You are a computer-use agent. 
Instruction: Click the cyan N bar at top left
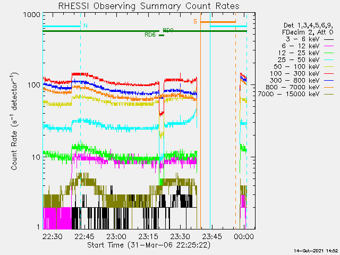pos(62,27)
